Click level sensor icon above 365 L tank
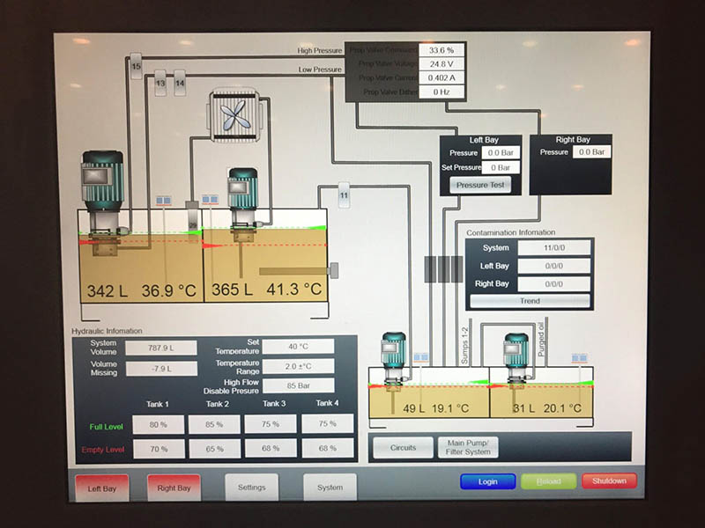The height and width of the screenshot is (528, 705). coord(210,200)
